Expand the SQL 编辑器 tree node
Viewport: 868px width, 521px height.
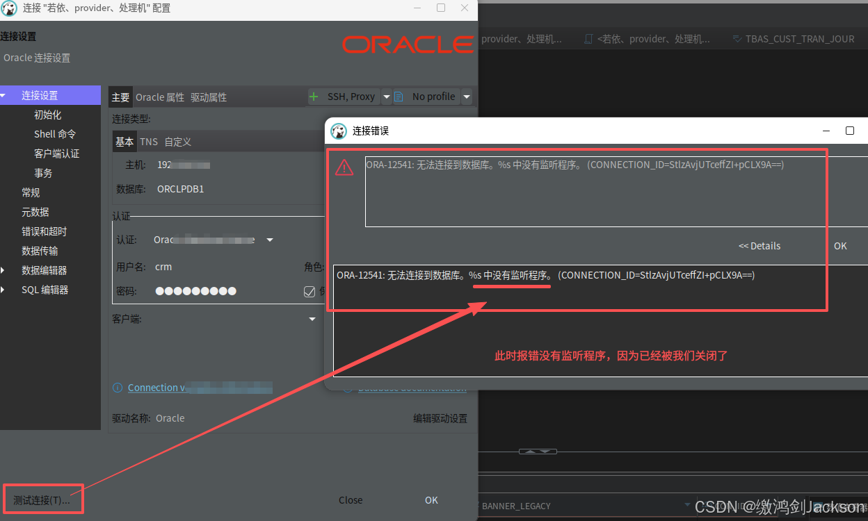[x=3, y=290]
